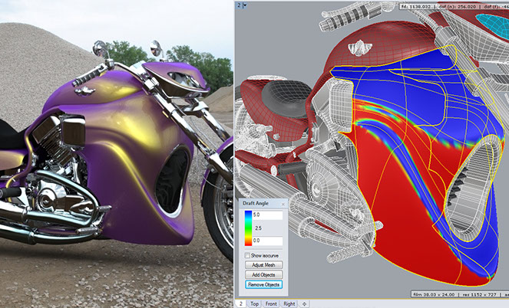Click the Adjust Mesh button
This screenshot has height=308, width=509.
click(263, 264)
